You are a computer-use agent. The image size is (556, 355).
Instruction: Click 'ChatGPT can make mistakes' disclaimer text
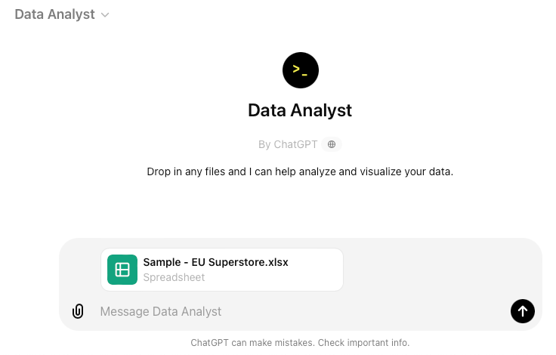252,343
